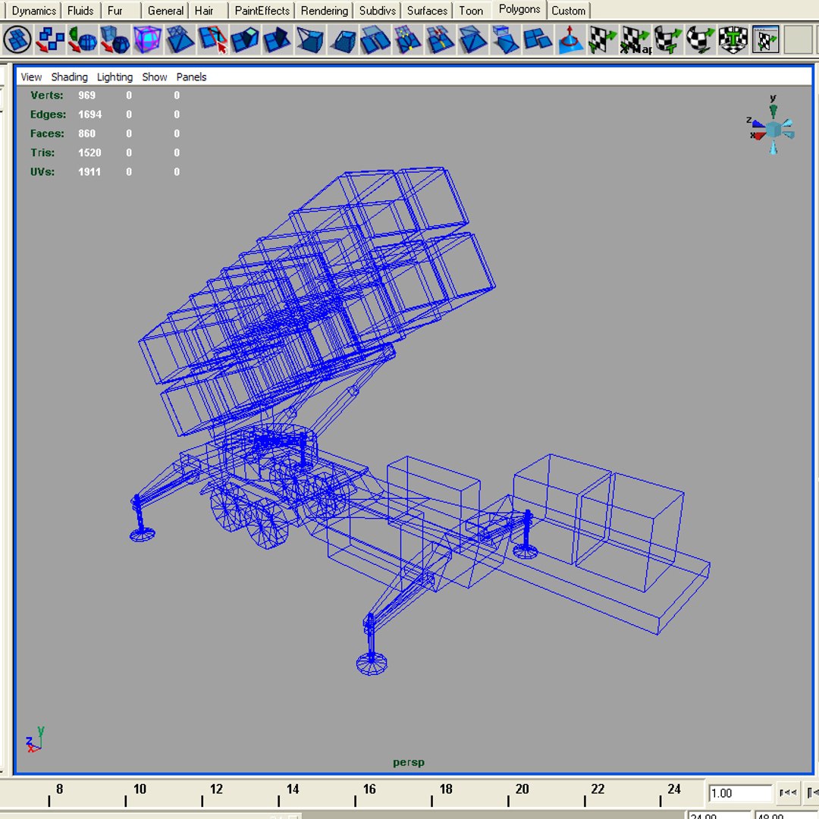Viewport: 819px width, 819px height.
Task: Click the Tris count value 1520
Action: tap(89, 153)
